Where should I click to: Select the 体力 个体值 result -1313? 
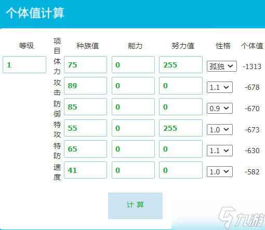pos(252,66)
